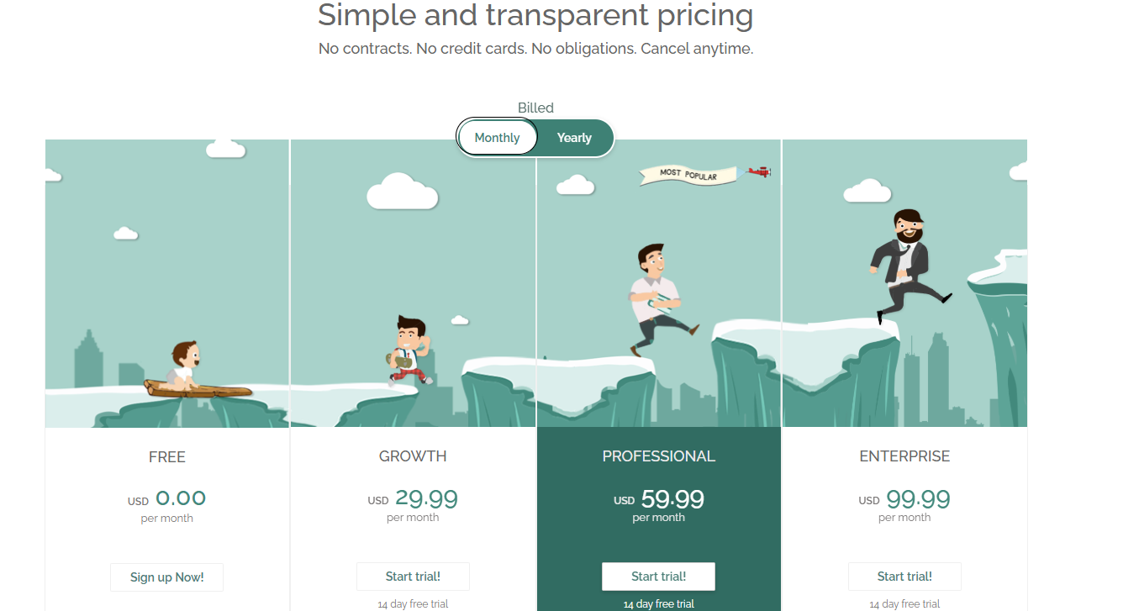
Task: Open the 14 day free trial link under GROWTH
Action: [413, 603]
